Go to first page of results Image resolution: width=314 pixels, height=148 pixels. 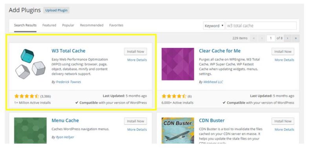[254, 38]
